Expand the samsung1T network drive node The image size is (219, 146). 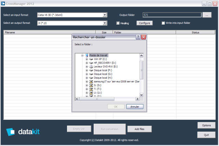[x=87, y=82]
